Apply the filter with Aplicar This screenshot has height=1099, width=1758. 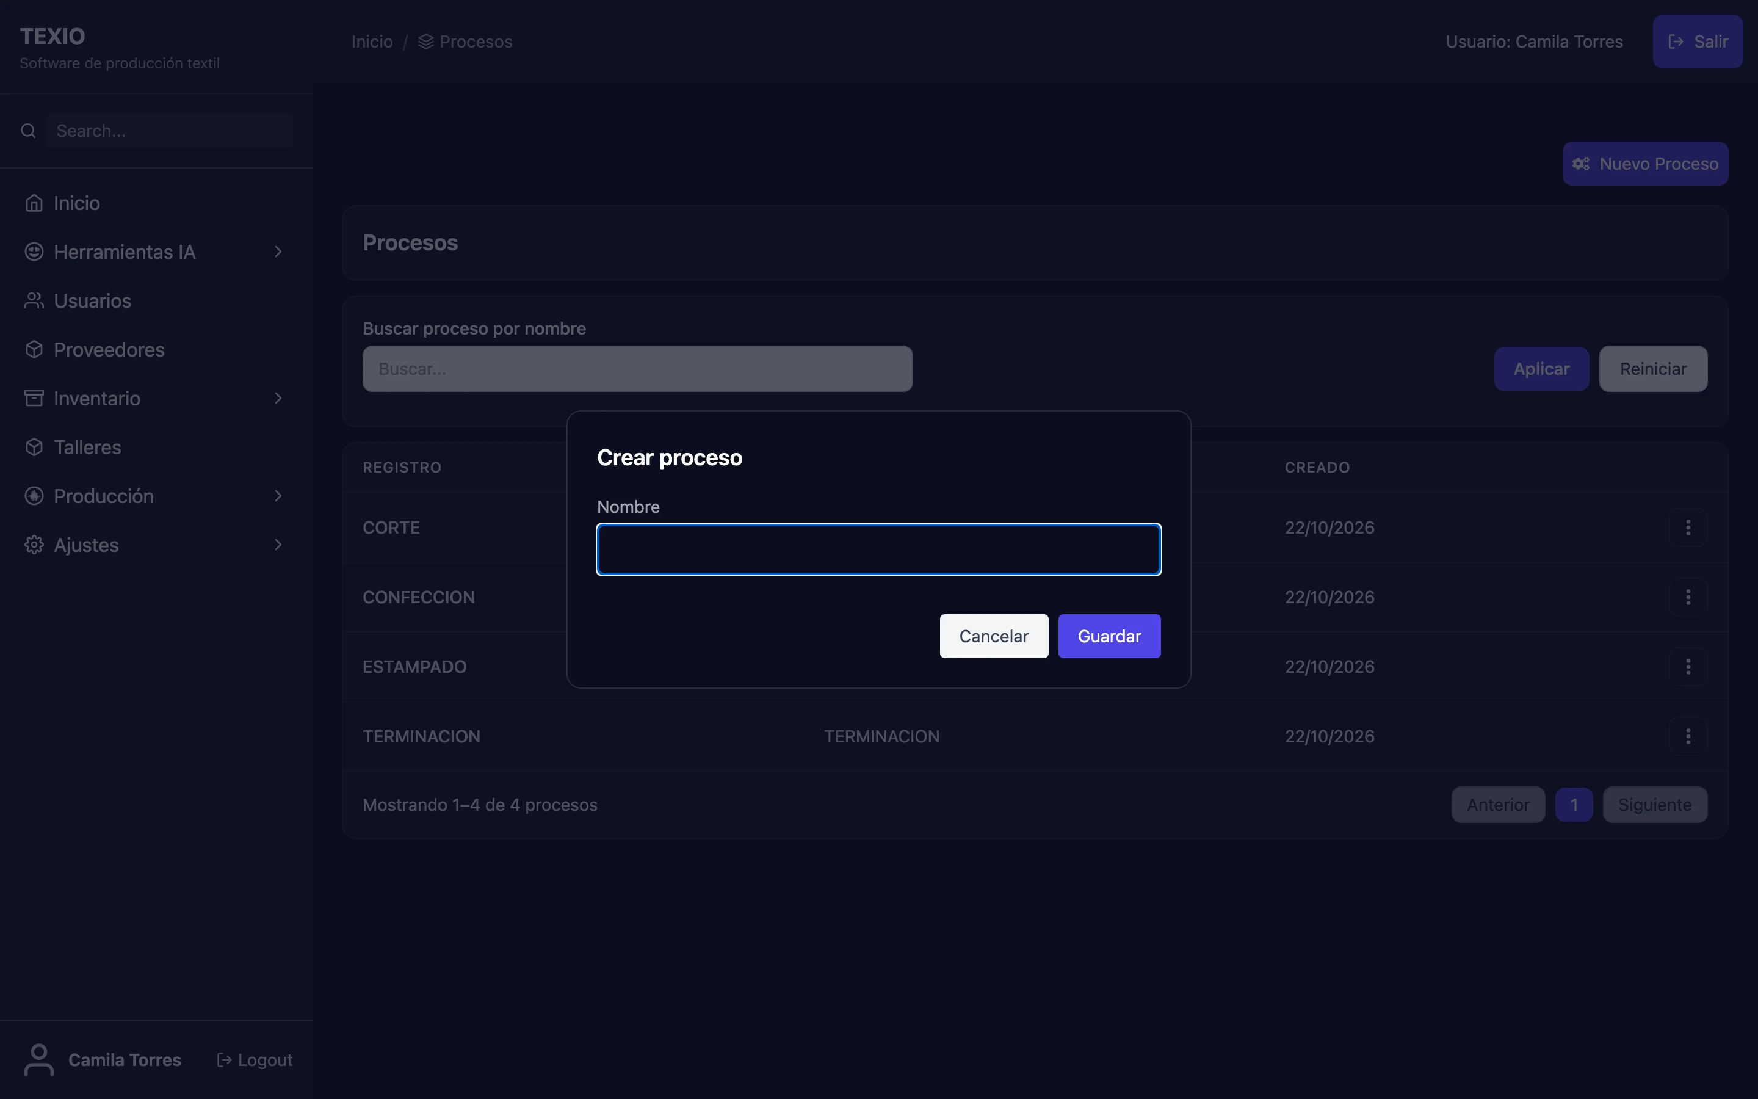tap(1541, 369)
